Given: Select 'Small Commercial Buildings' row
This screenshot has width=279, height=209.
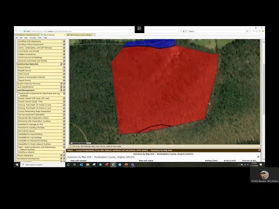Looking at the screenshot, I should pos(41,57).
